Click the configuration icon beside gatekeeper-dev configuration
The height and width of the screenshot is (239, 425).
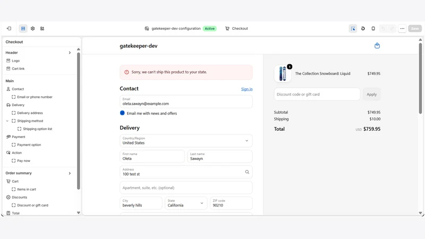point(147,29)
